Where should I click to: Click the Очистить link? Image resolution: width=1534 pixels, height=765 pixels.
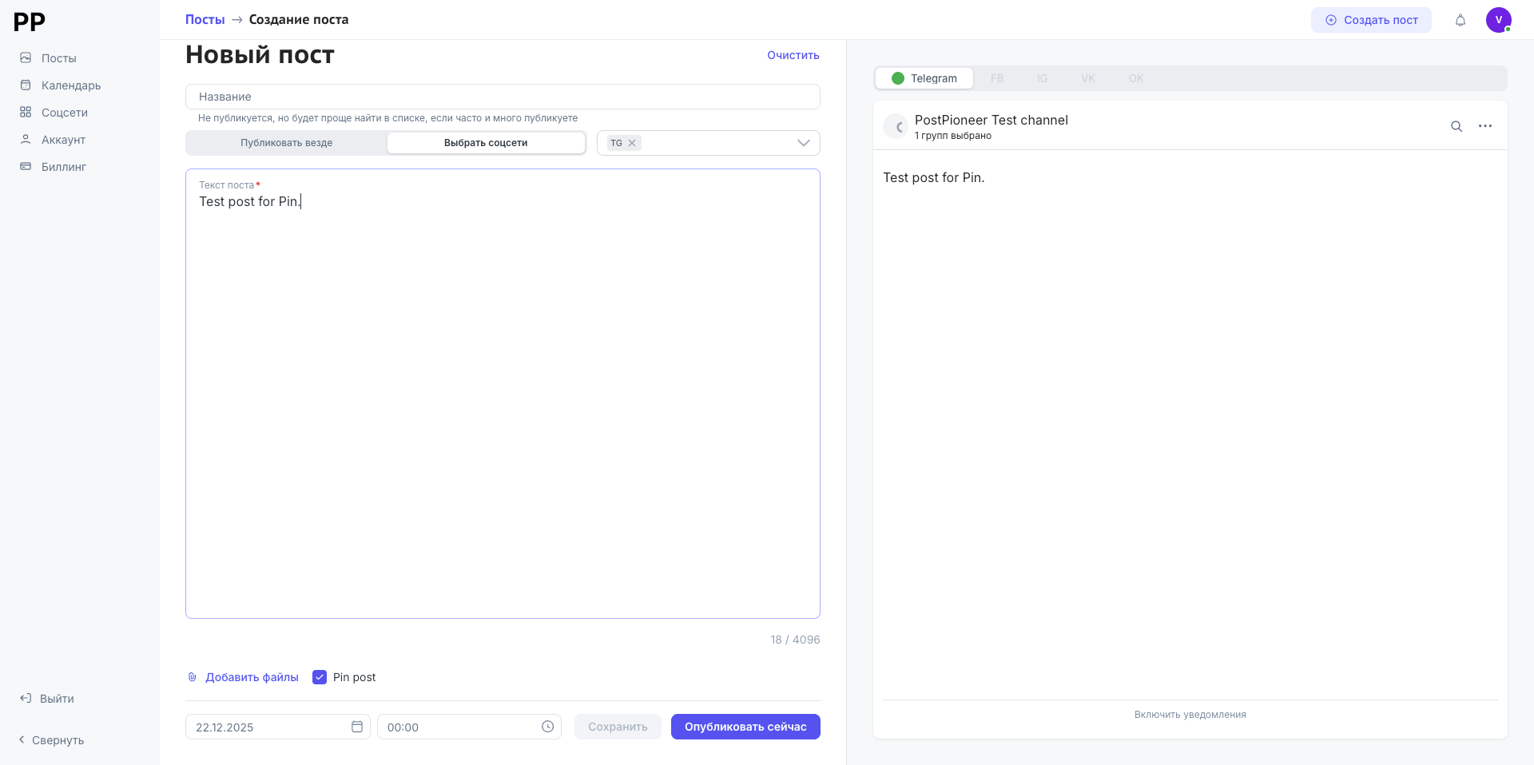tap(793, 55)
